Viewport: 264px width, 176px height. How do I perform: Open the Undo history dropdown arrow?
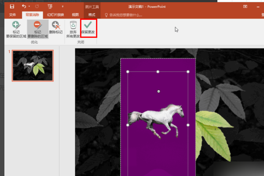(x=29, y=7)
